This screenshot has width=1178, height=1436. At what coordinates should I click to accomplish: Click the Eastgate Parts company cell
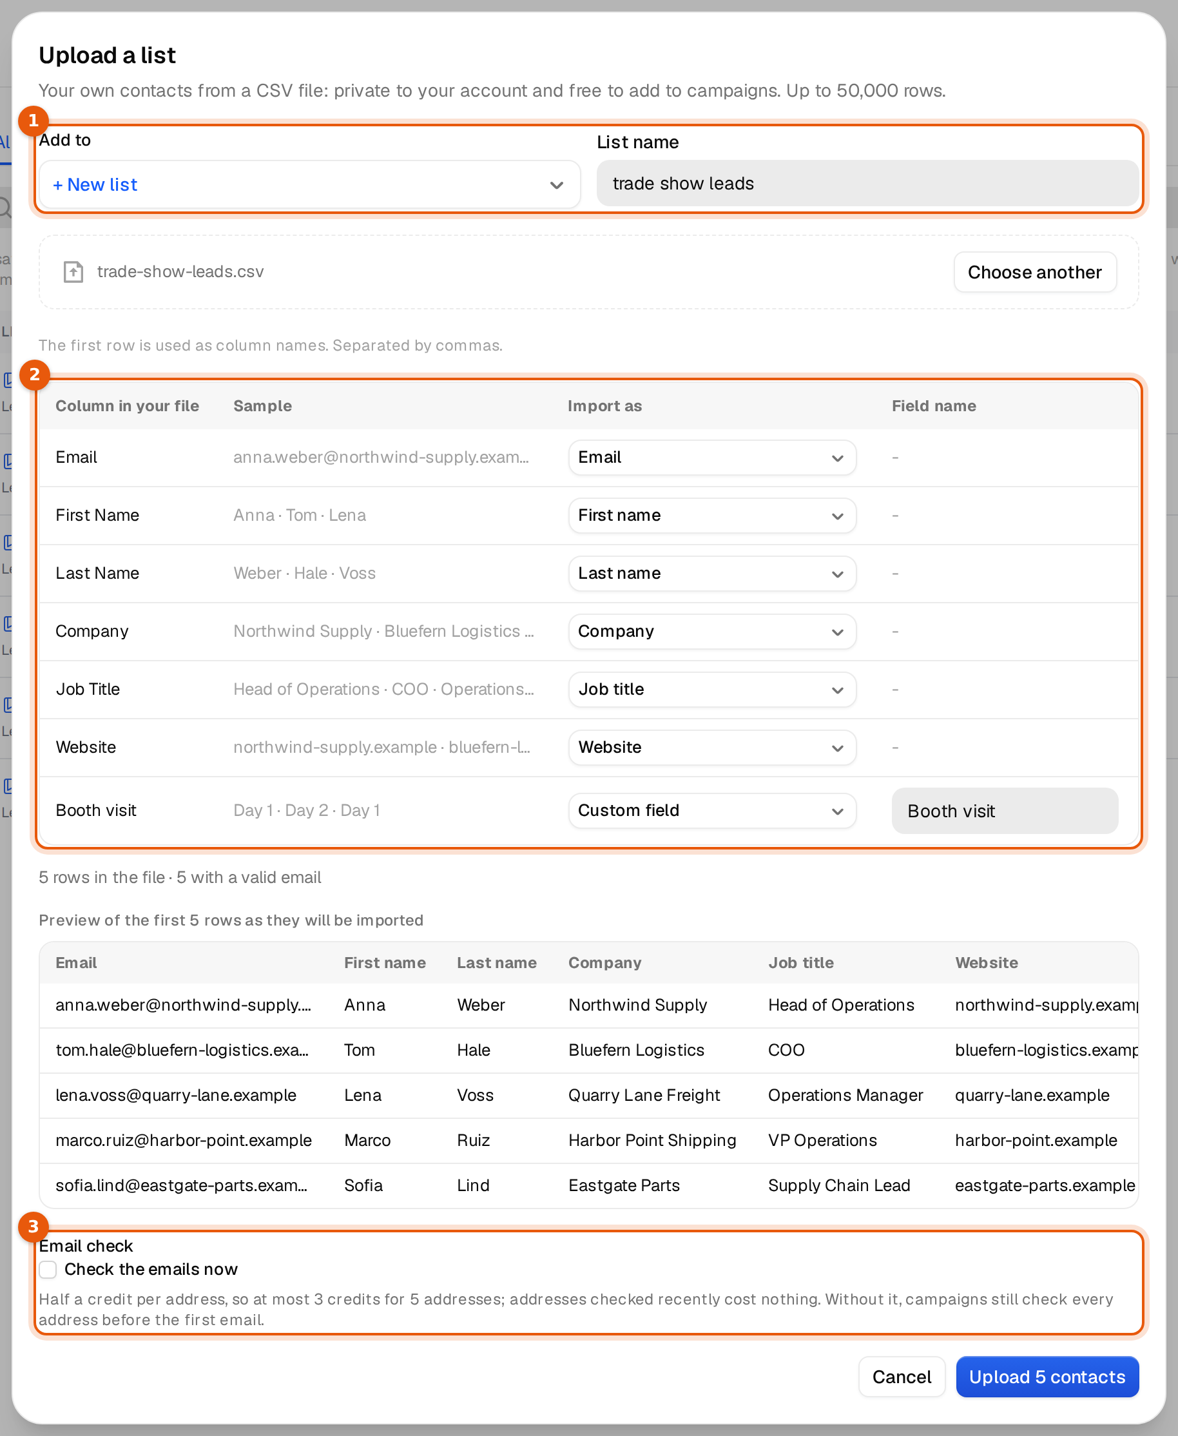pyautogui.click(x=624, y=1185)
